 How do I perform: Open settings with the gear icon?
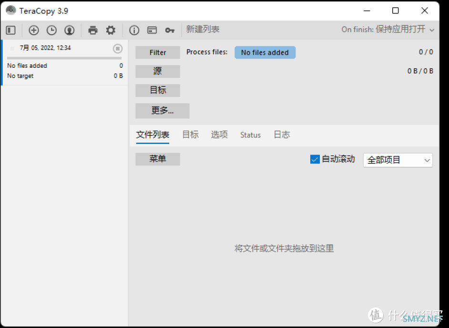[111, 30]
